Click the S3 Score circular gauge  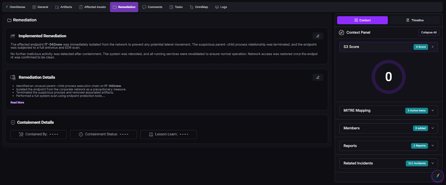pos(388,77)
